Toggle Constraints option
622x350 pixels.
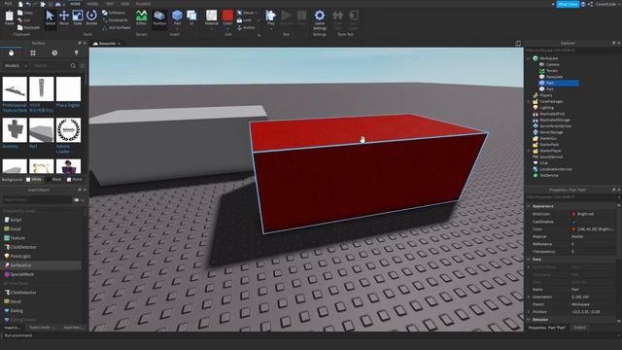pyautogui.click(x=115, y=20)
